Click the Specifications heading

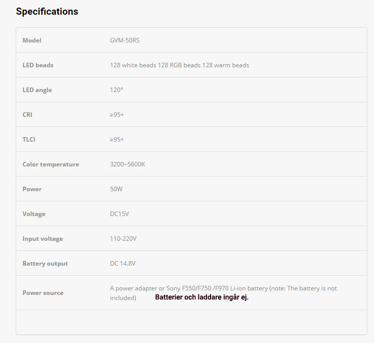coord(47,11)
